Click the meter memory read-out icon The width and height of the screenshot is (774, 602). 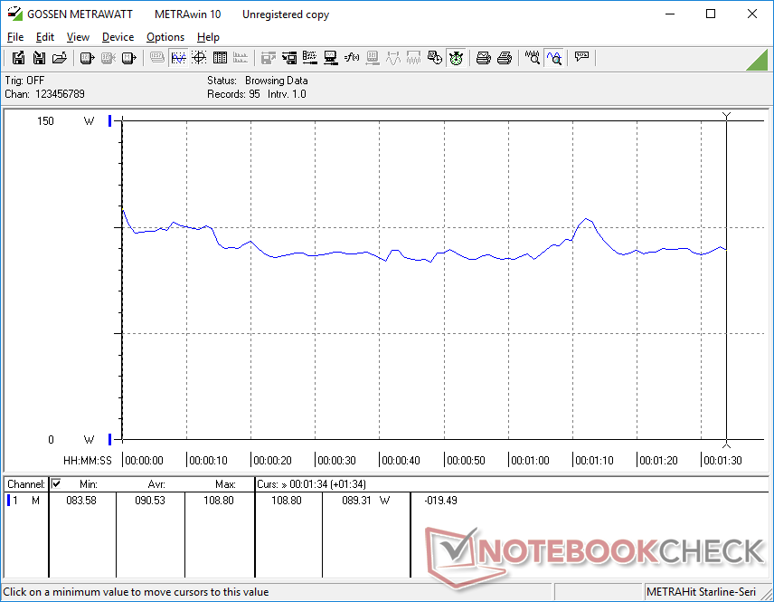(128, 58)
